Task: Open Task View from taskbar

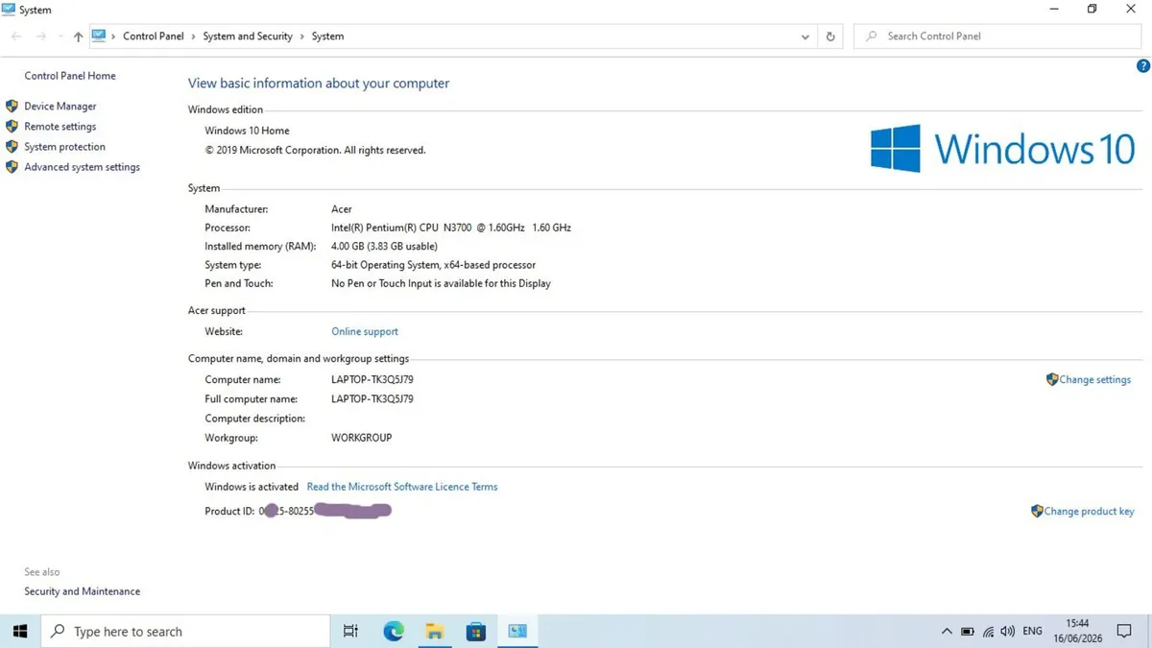Action: 350,631
